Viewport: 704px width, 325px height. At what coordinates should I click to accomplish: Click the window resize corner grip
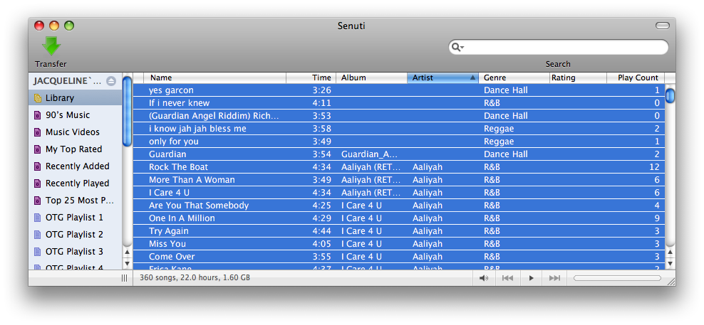(671, 281)
